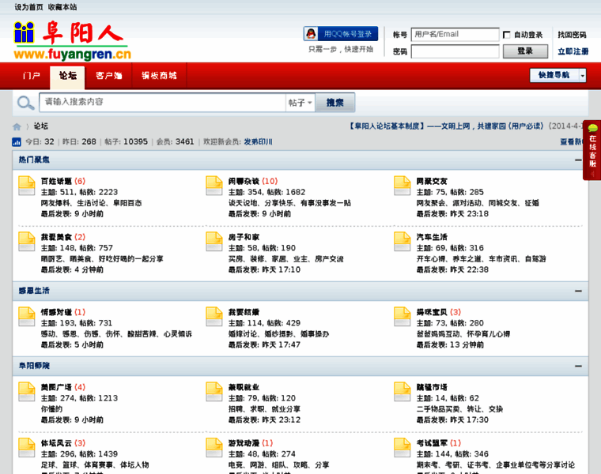Click the QQ penguin login icon
Screen dimensions: 601x474
(312, 34)
